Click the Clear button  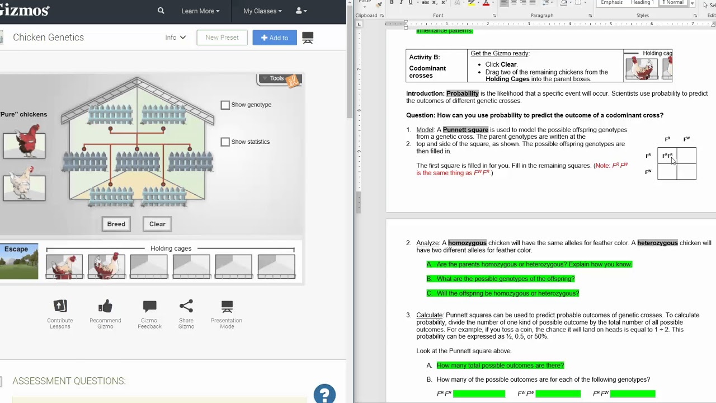157,224
